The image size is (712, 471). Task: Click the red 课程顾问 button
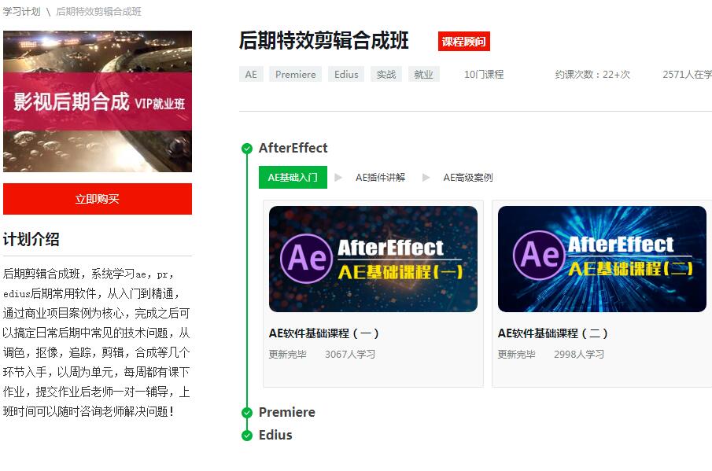(x=464, y=42)
